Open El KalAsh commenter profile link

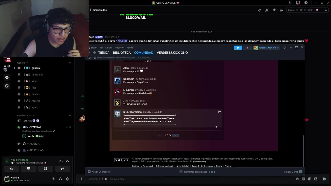(128, 90)
